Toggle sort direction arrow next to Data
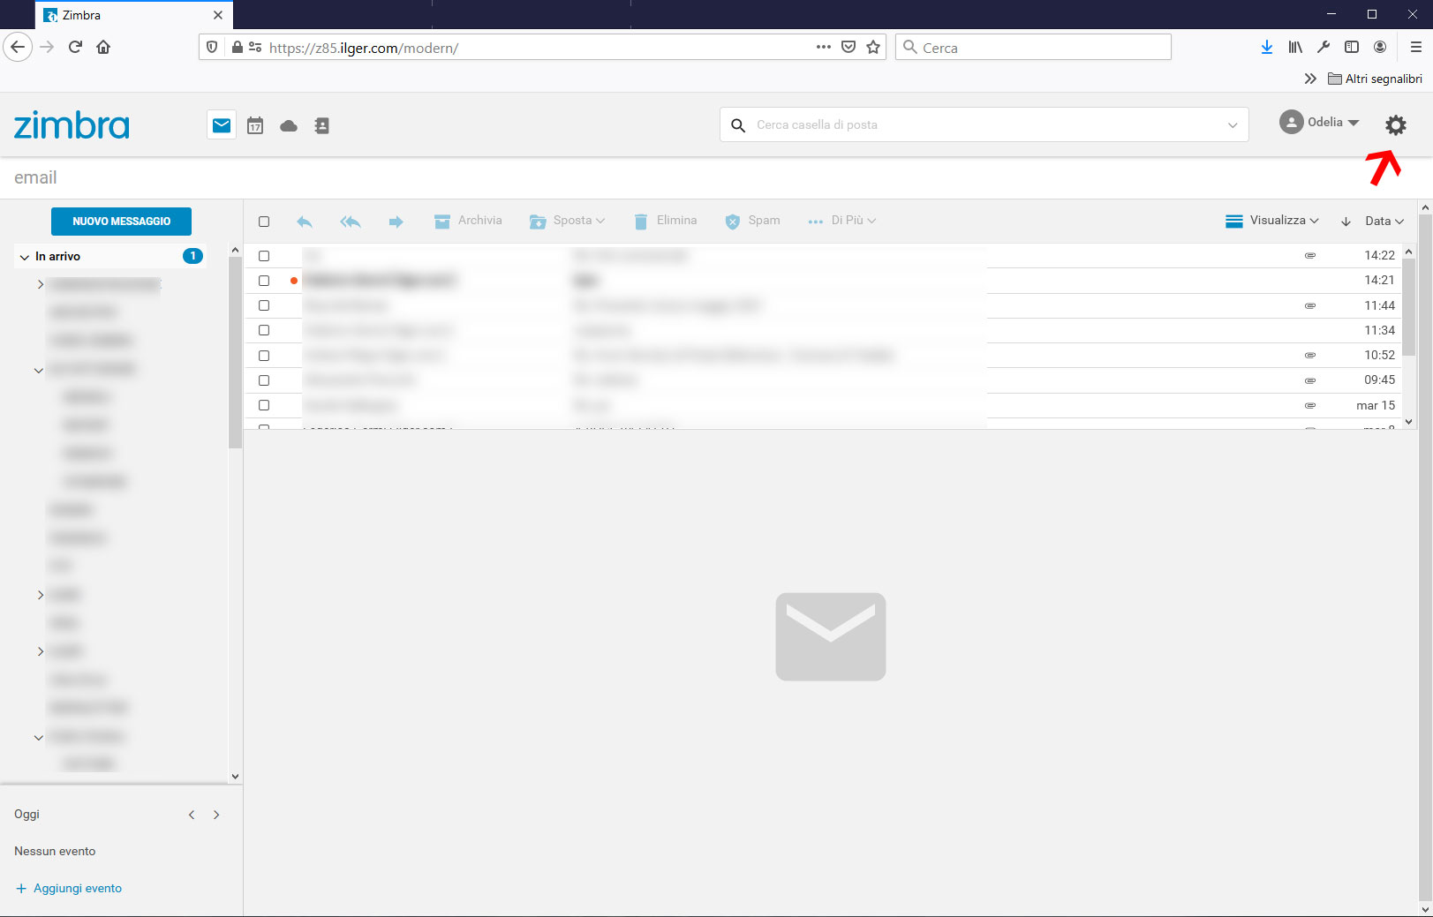Screen dimensions: 1433x917 click(x=1346, y=222)
